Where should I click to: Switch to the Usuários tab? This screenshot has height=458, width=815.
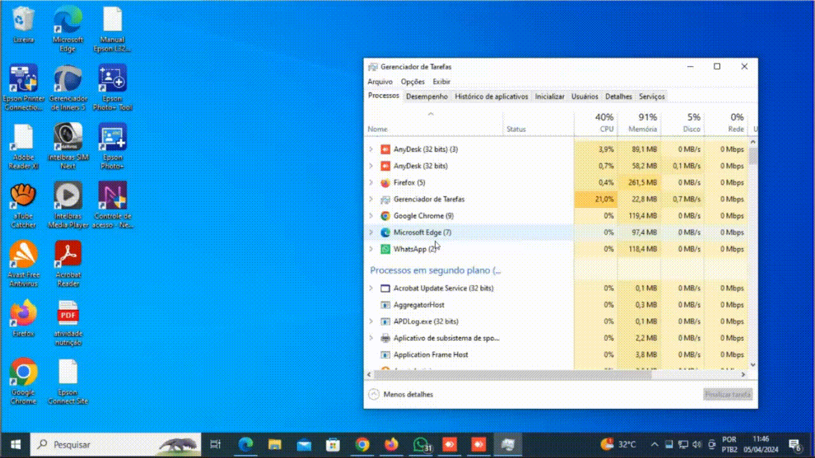click(585, 97)
